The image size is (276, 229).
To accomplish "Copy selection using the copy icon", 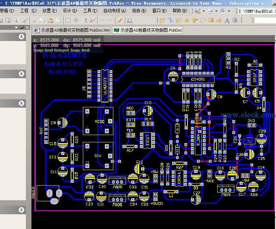I will (42, 20).
